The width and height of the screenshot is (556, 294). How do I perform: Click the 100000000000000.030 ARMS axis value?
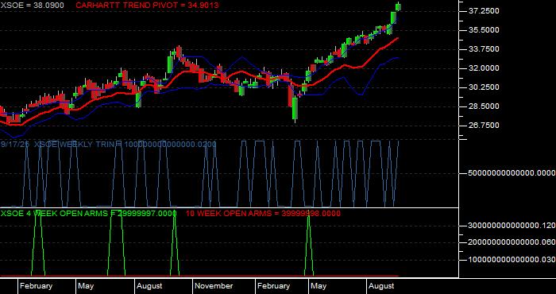[512, 260]
